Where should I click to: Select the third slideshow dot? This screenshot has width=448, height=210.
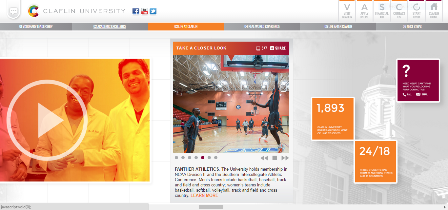coord(190,158)
